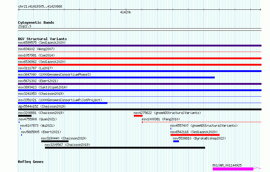Image resolution: width=270 pixels, height=172 pixels.
Task: Click the nsv6107873 (Wu2021) label
Action: pyautogui.click(x=37, y=126)
